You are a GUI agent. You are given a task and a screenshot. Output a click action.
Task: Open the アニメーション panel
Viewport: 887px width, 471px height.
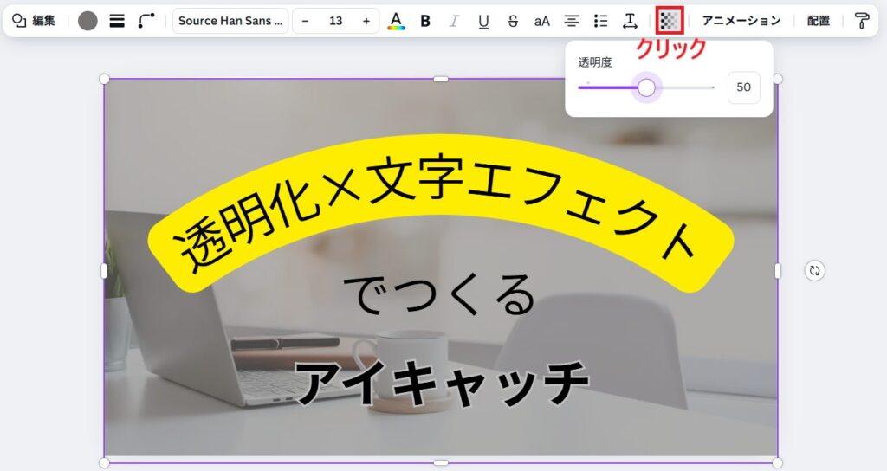[741, 21]
